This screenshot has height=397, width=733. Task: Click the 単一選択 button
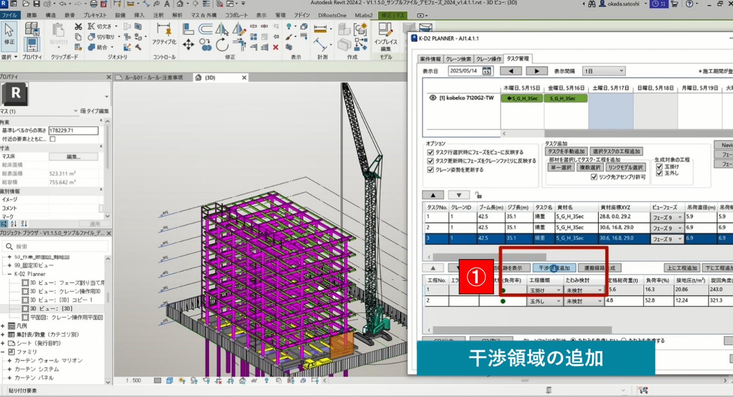coord(561,167)
